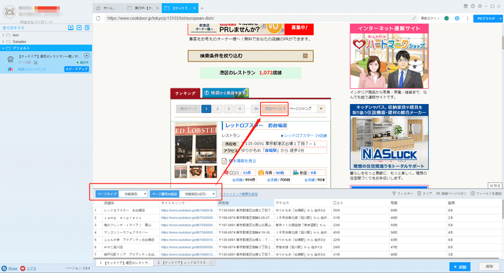Viewport: 504px width, 273px height.
Task: Click the camp express table cell
Action: point(131,218)
